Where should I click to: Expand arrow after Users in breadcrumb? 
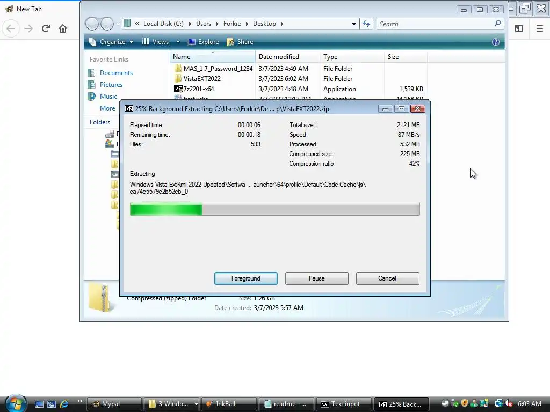(217, 24)
